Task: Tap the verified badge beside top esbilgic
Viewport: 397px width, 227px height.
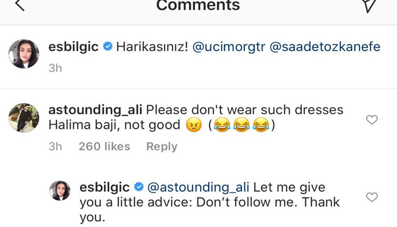Action: pos(107,47)
